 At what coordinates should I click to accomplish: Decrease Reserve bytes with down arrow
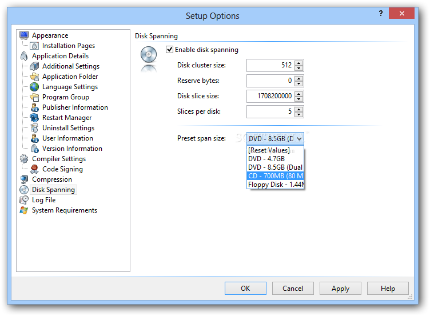pos(298,83)
